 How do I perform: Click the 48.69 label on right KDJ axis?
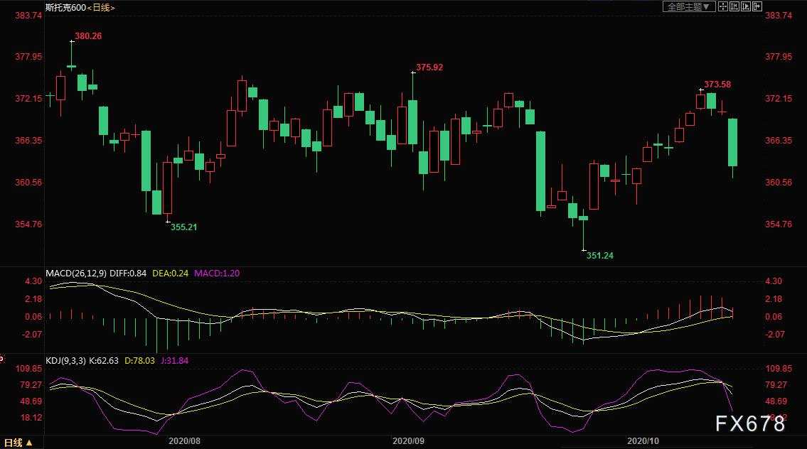click(x=776, y=401)
